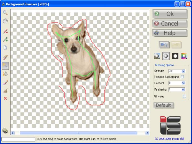
Task: Click the red X delete icon
Action: coord(5,98)
